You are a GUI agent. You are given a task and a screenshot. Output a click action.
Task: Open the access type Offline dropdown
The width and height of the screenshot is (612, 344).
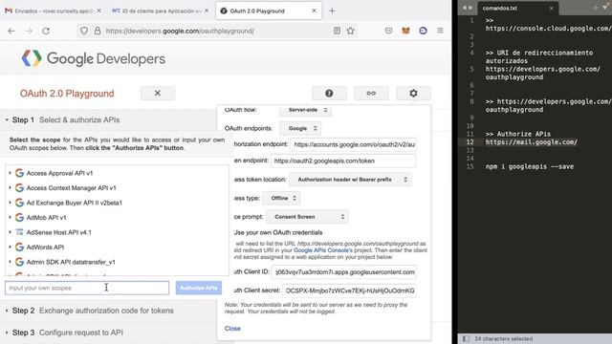pyautogui.click(x=281, y=198)
